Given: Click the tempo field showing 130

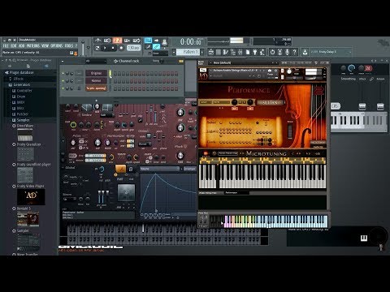Looking at the screenshot, I should (133, 48).
